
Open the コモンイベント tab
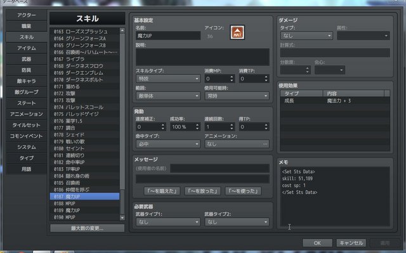pos(27,136)
